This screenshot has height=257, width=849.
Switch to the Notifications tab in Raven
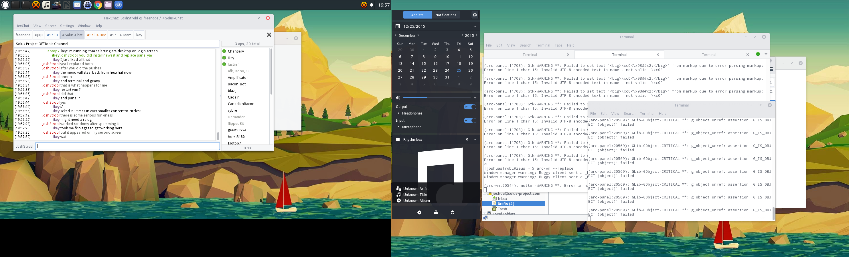pos(446,15)
